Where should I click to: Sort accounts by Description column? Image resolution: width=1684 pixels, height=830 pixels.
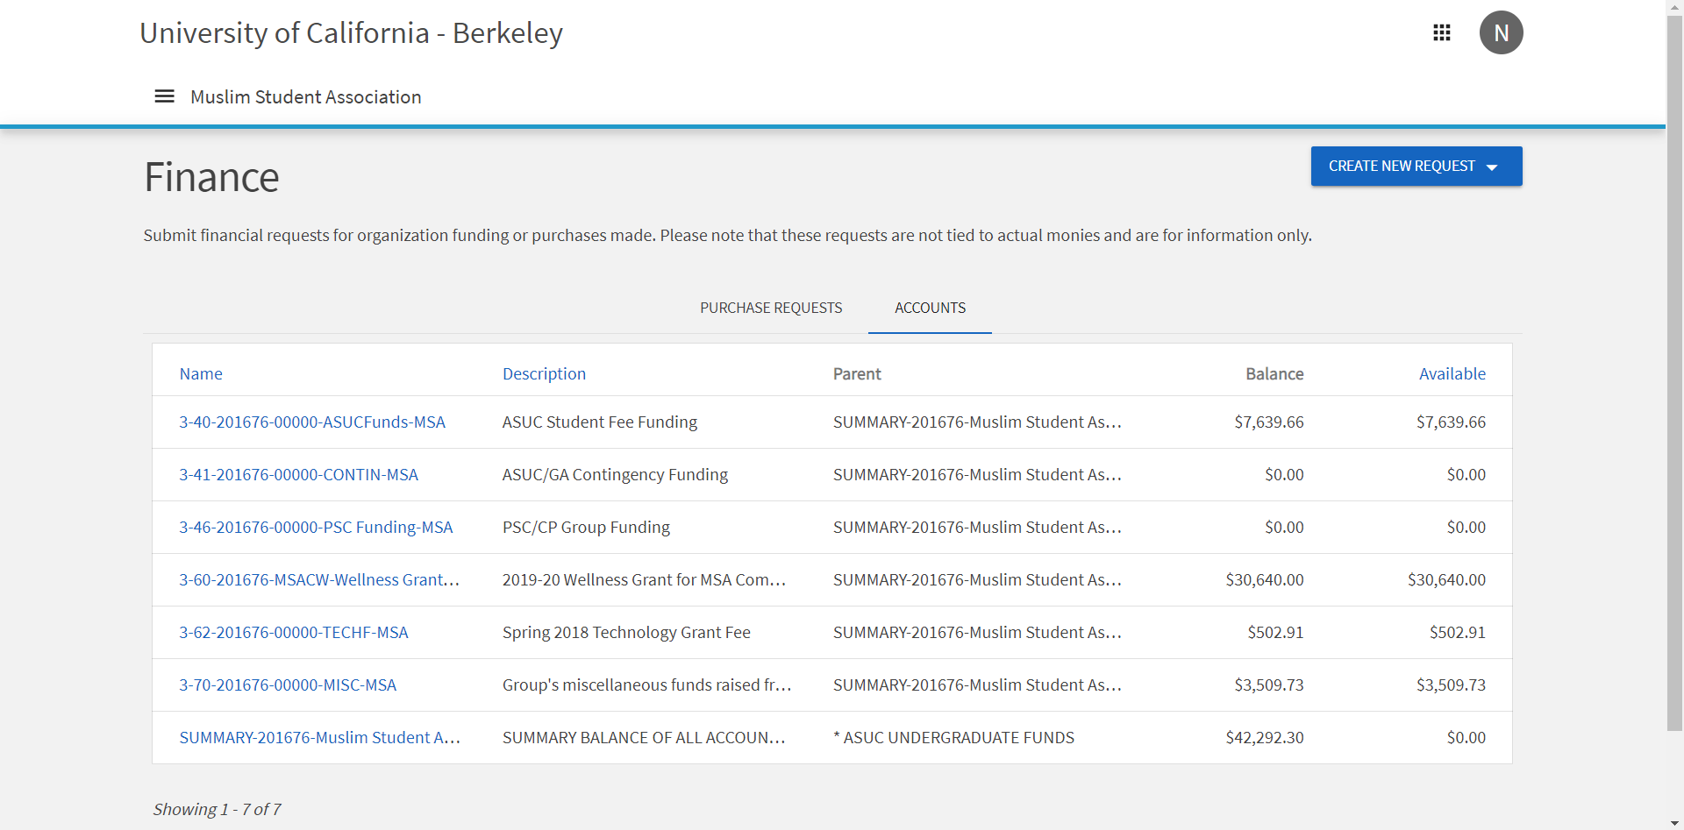(544, 373)
